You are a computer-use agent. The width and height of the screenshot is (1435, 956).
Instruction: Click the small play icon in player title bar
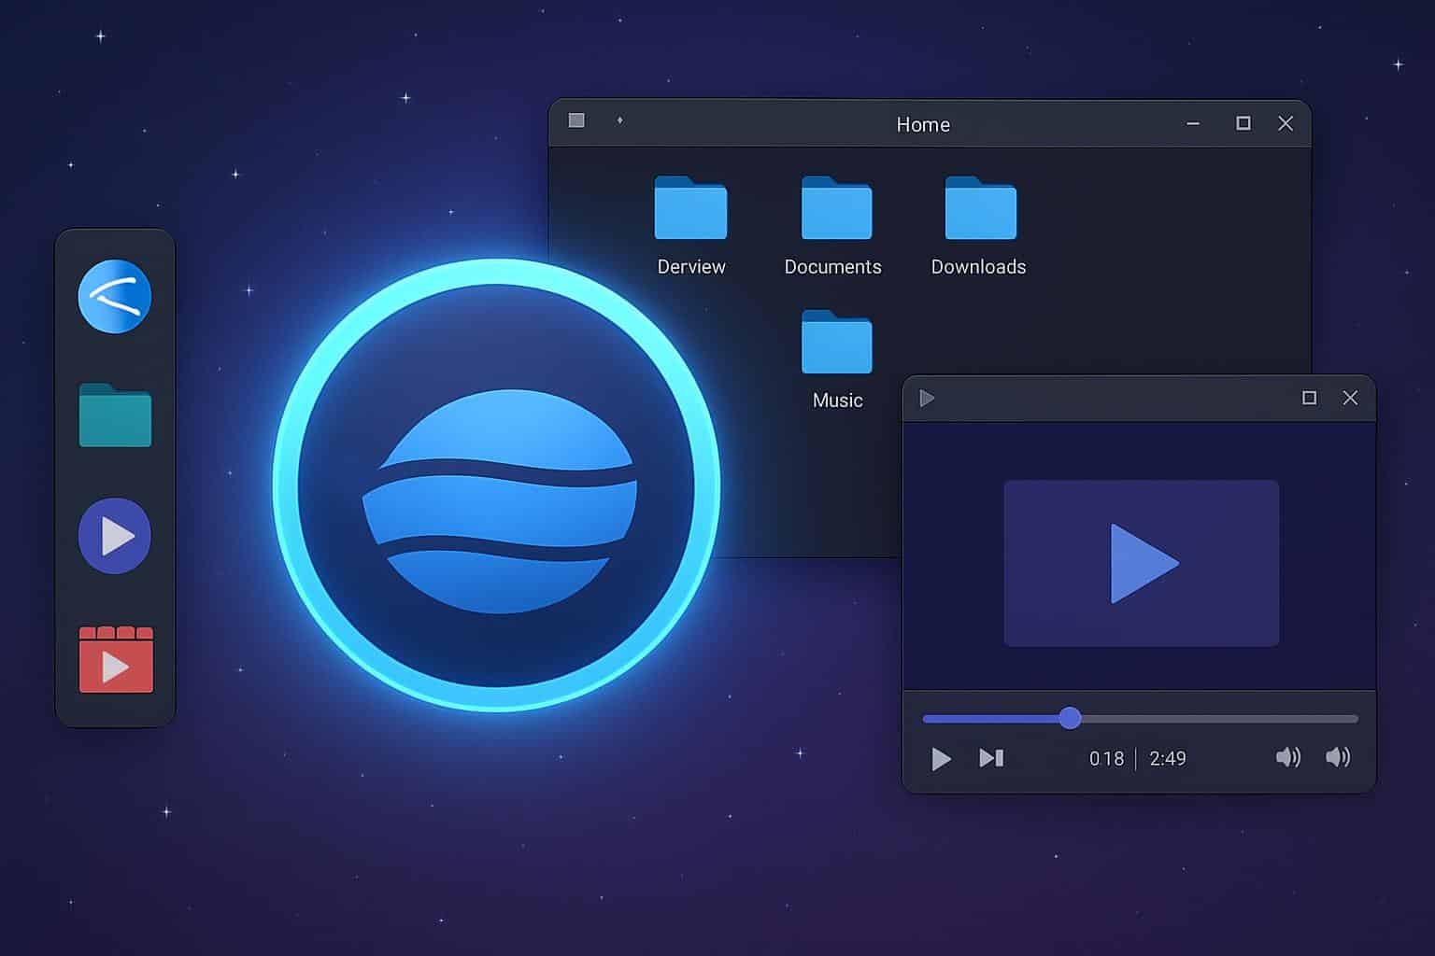927,399
